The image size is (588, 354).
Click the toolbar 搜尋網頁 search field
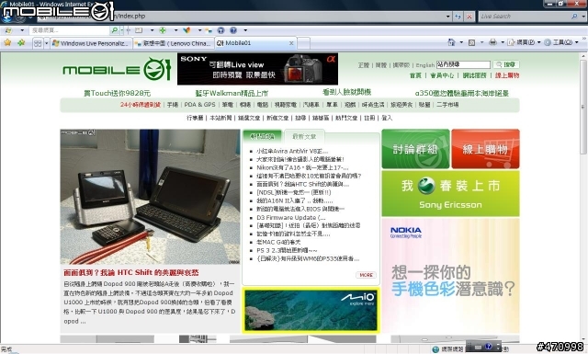click(x=70, y=30)
